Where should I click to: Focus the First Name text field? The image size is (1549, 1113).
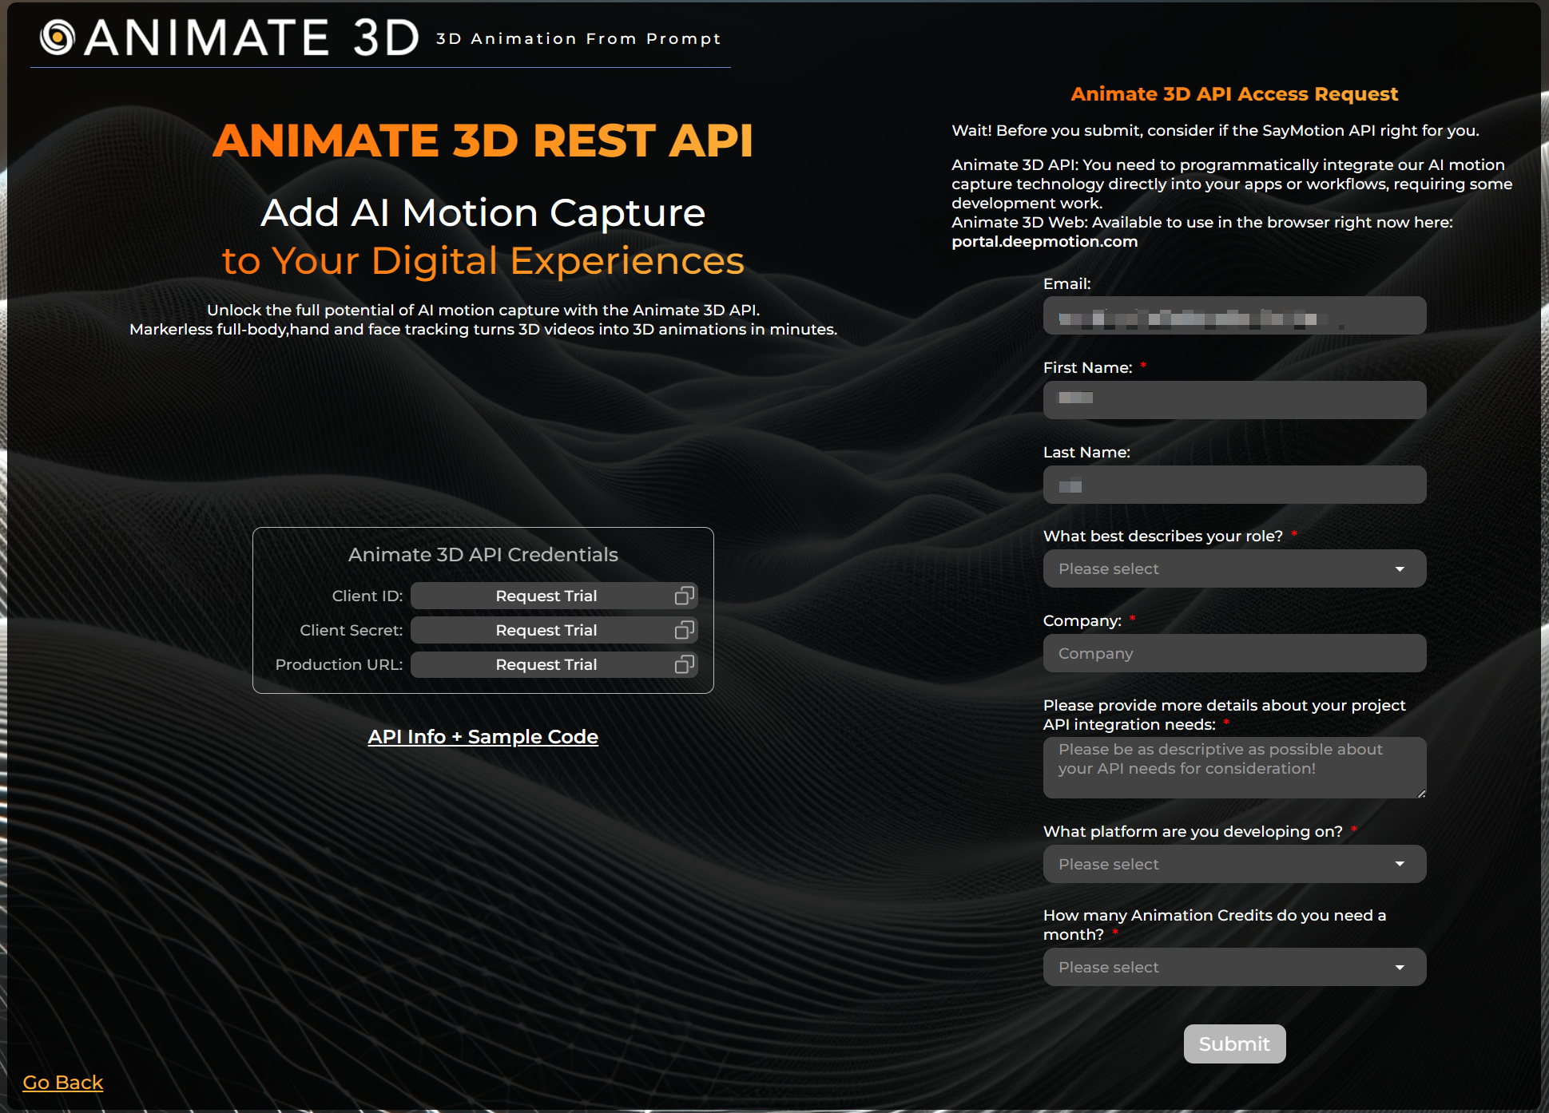(x=1233, y=399)
